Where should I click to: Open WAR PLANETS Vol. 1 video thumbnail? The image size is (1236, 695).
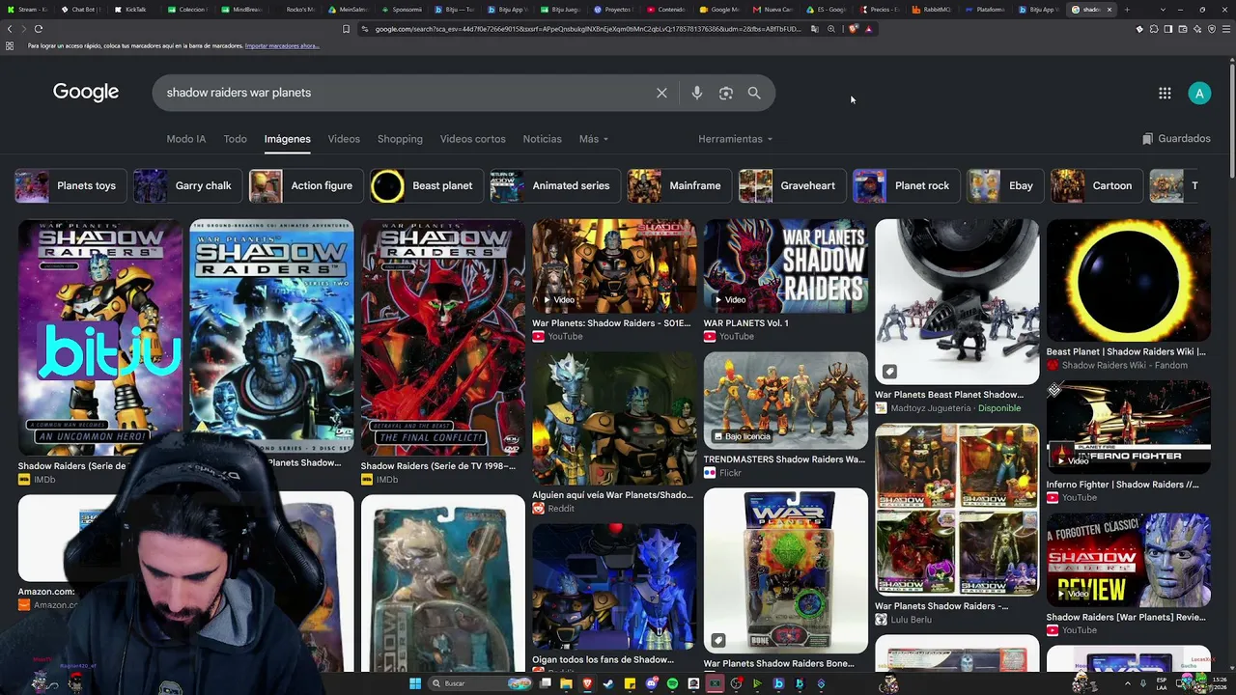pos(786,266)
